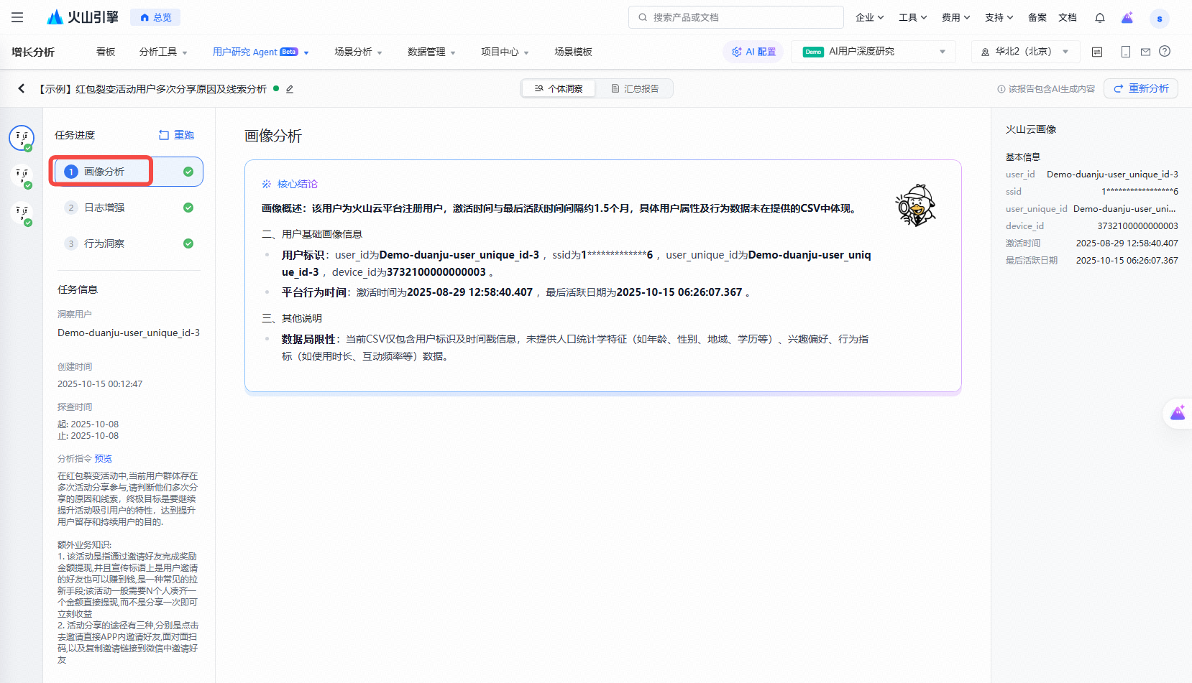
Task: Click the AI assistant mountain icon
Action: pos(1127,17)
